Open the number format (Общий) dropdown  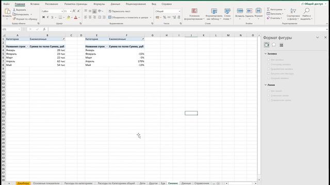pyautogui.click(x=179, y=11)
